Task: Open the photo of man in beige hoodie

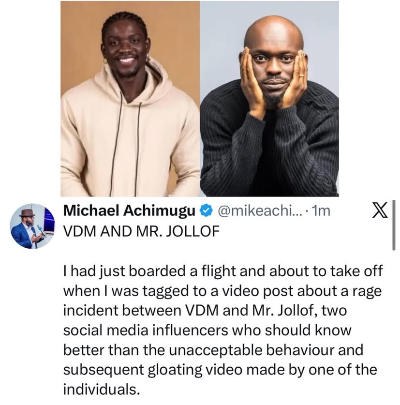Action: 130,99
